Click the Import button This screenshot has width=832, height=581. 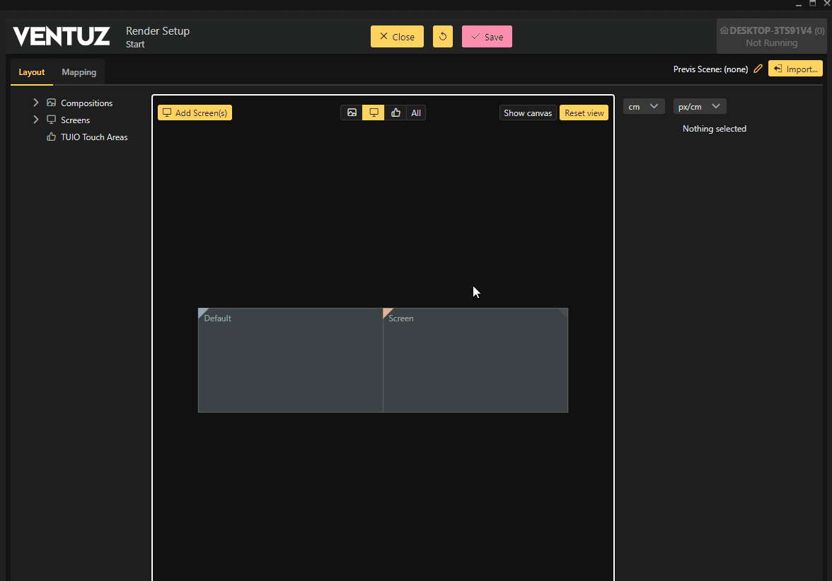click(x=795, y=69)
